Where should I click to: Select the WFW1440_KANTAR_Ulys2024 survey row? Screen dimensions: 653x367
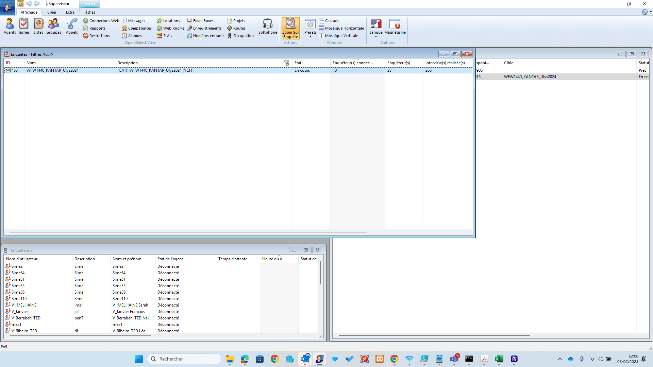click(x=238, y=70)
